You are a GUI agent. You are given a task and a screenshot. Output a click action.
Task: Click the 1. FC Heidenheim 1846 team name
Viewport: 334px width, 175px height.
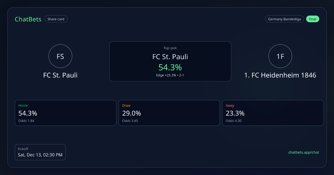(280, 75)
